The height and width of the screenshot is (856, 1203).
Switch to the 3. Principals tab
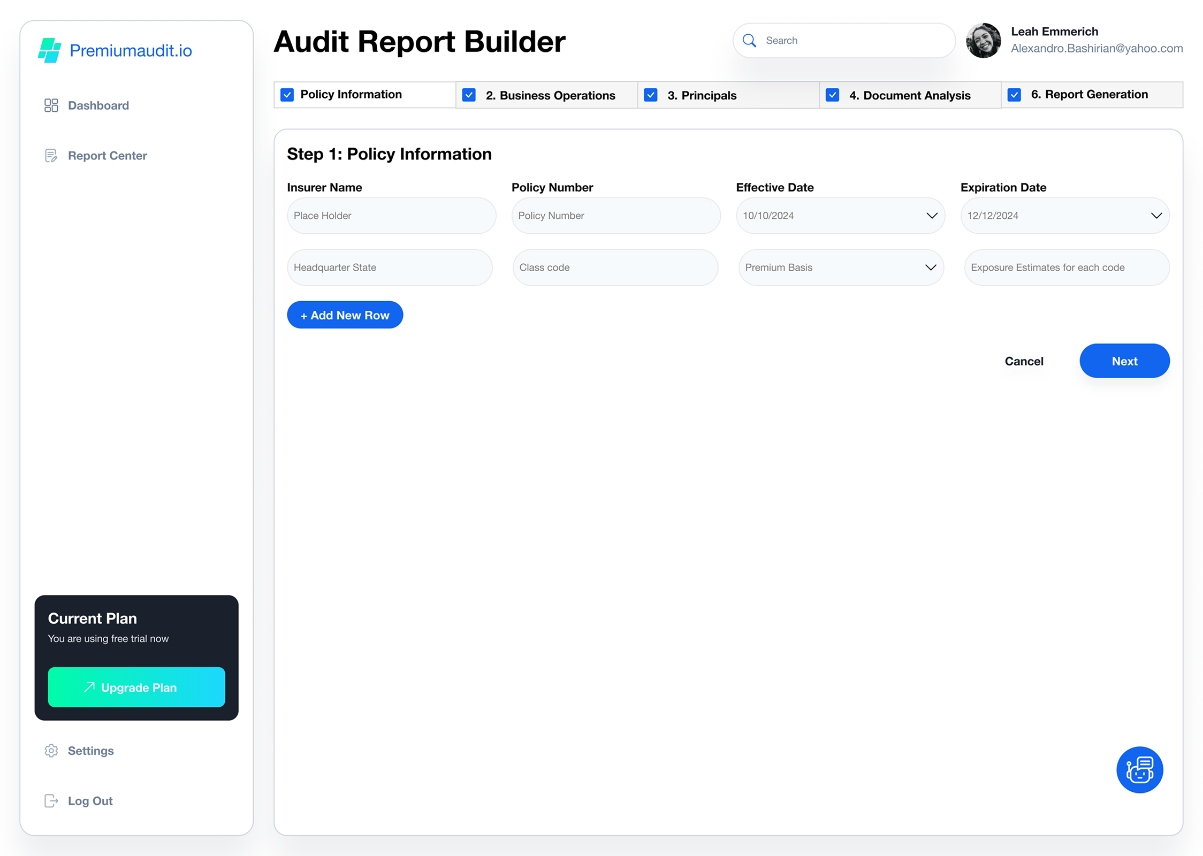(x=702, y=95)
